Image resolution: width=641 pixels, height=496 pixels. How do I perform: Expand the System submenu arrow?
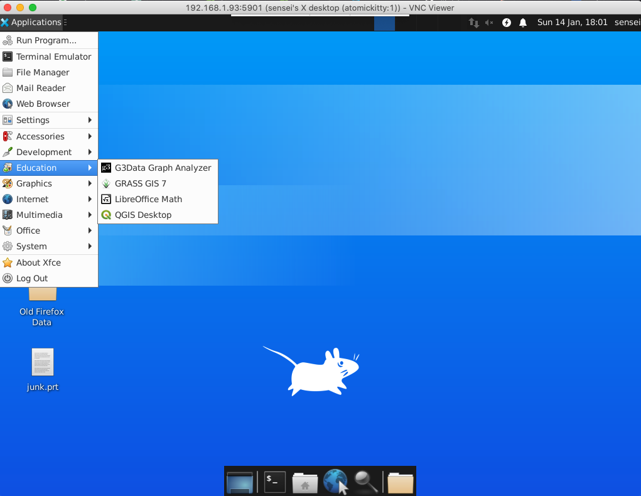coord(90,246)
